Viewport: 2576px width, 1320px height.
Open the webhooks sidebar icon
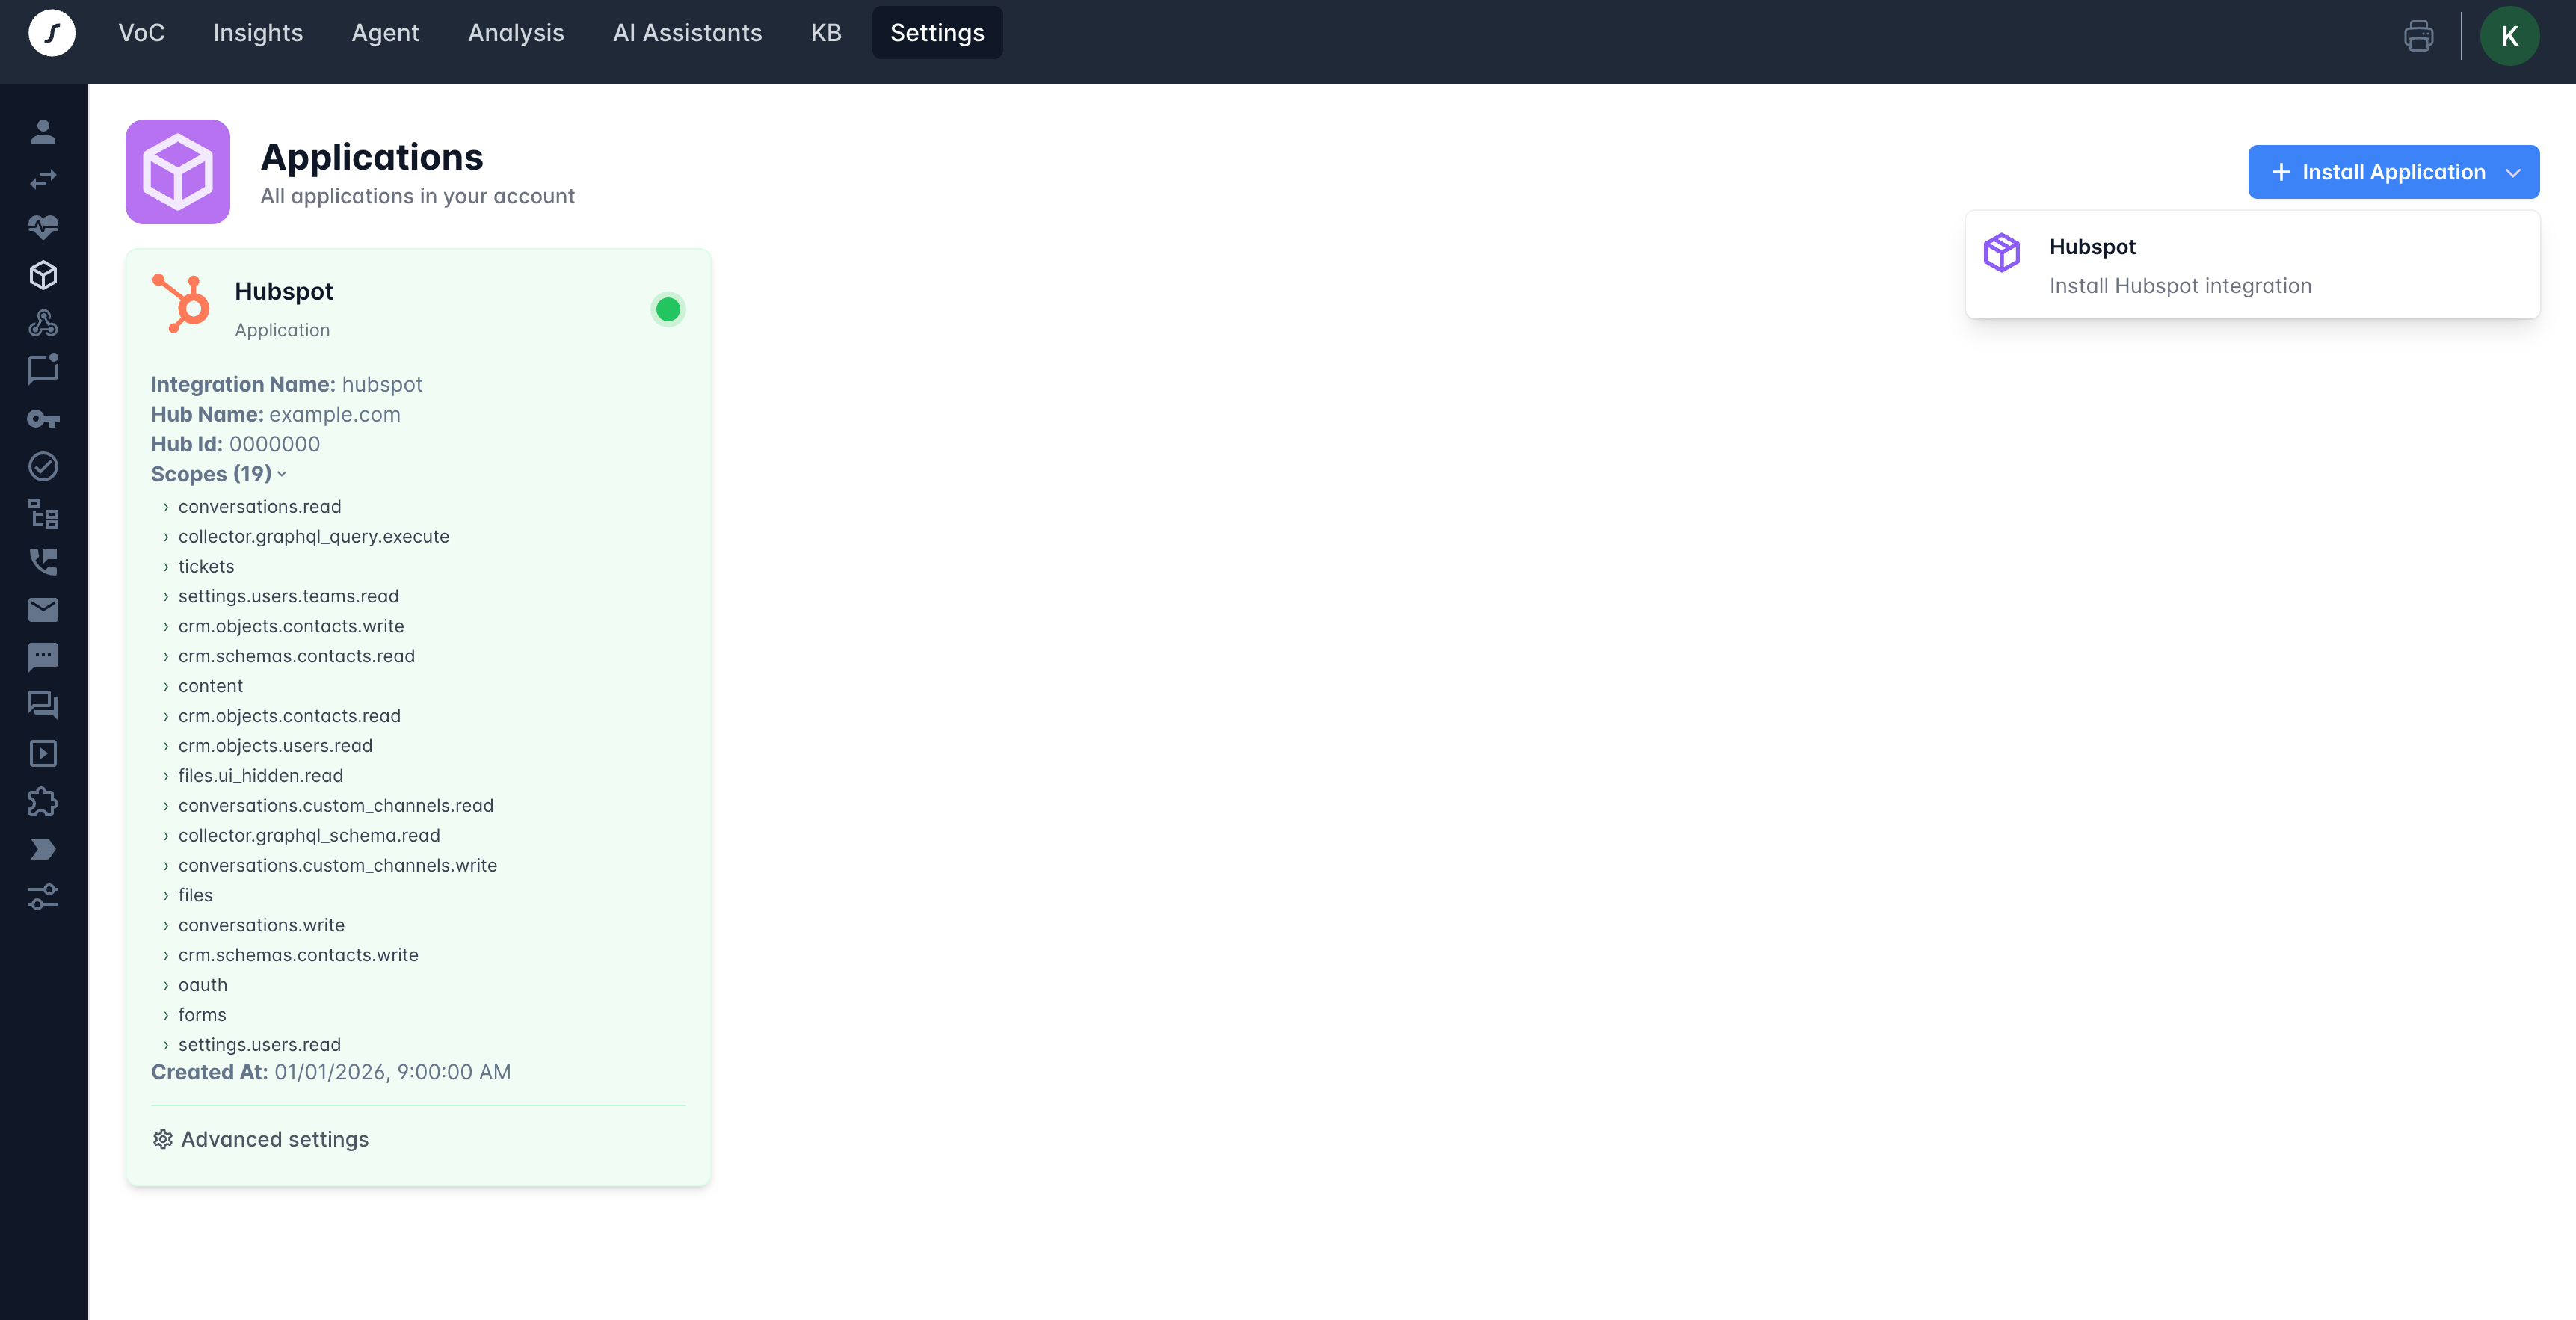pos(43,323)
